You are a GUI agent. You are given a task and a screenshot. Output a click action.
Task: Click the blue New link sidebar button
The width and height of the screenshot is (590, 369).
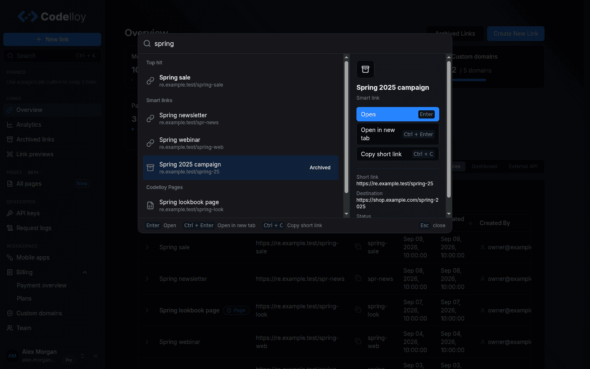[52, 39]
